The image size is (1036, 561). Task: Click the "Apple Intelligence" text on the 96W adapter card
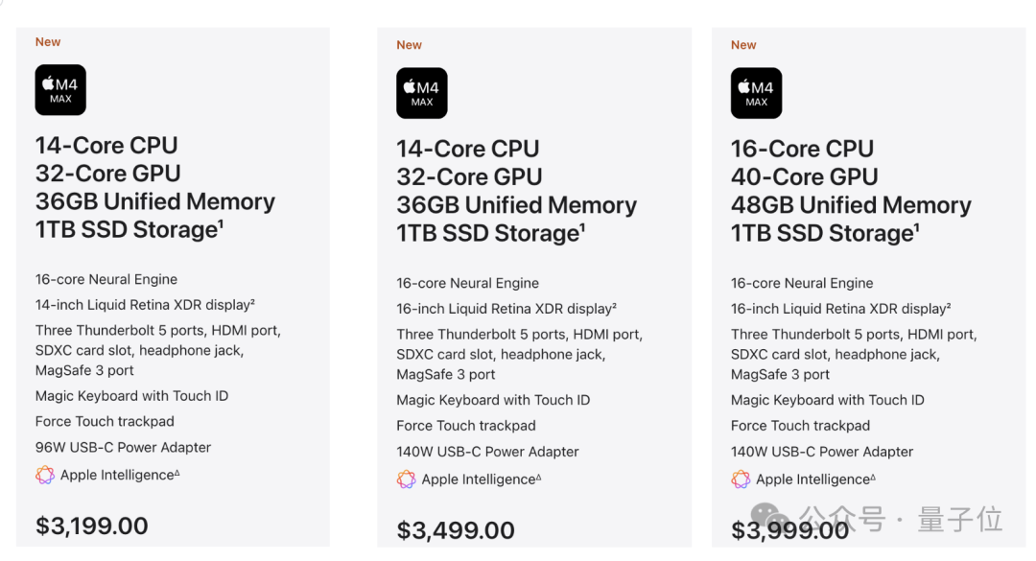(117, 475)
